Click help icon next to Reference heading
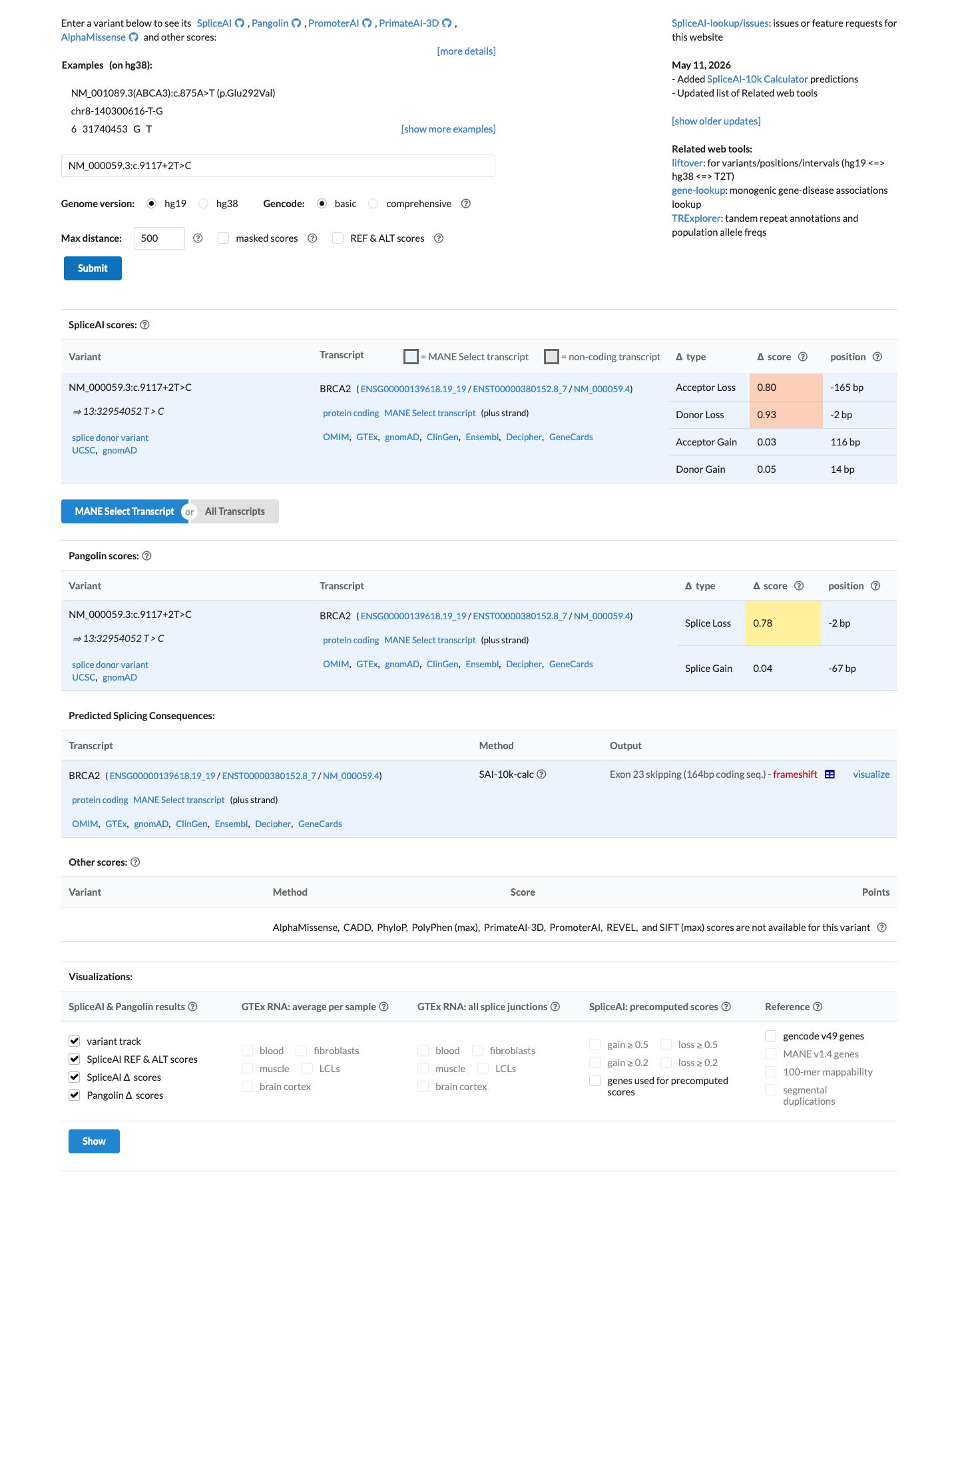The image size is (968, 1465). (x=818, y=1007)
